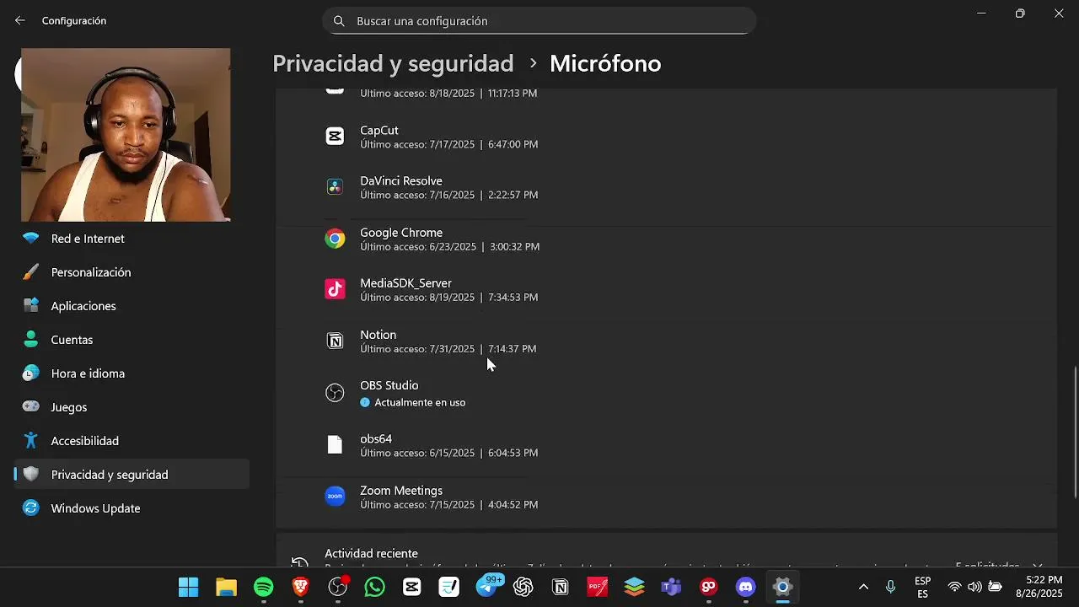Select the "Zoom Meetings" entry name
The height and width of the screenshot is (607, 1079).
401,490
